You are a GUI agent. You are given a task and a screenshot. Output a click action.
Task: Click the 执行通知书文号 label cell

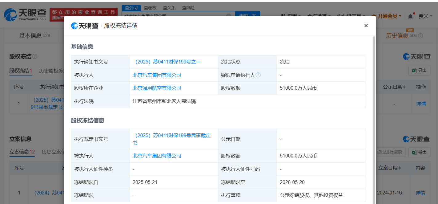pos(100,62)
